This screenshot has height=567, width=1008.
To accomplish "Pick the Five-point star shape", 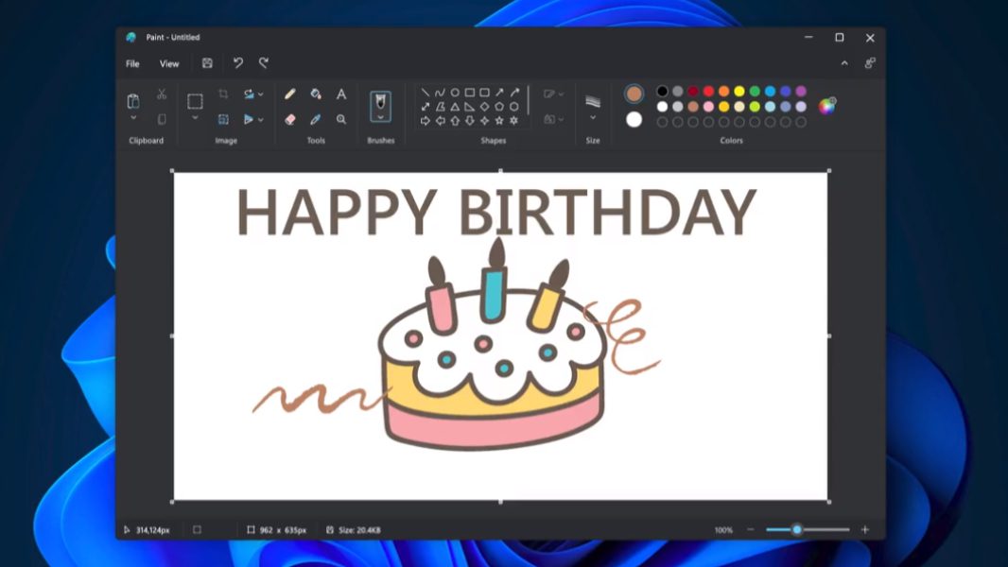I will 499,121.
